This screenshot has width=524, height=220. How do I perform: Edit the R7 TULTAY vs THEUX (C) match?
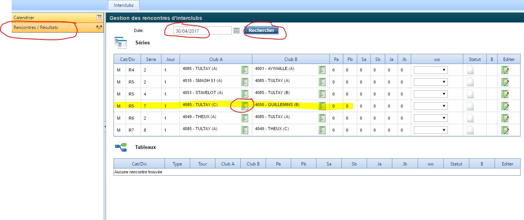(x=505, y=130)
